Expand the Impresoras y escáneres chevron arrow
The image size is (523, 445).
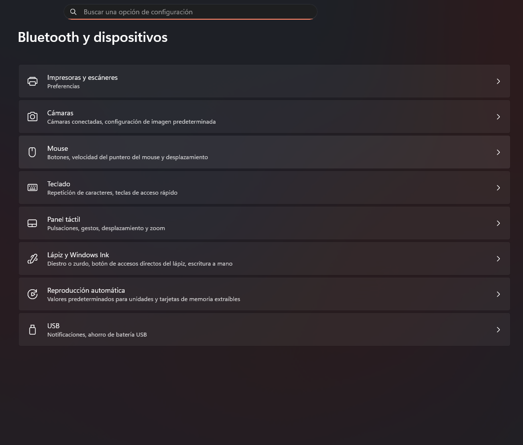tap(498, 81)
